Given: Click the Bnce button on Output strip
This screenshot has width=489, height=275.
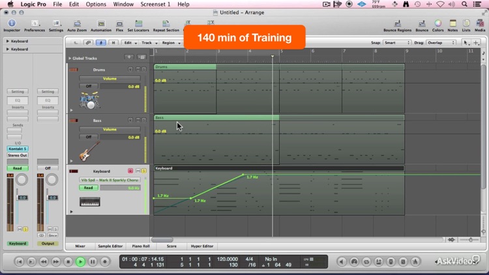Looking at the screenshot, I should coord(52,235).
